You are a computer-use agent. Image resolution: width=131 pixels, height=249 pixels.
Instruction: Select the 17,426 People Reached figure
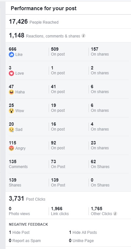[34, 22]
